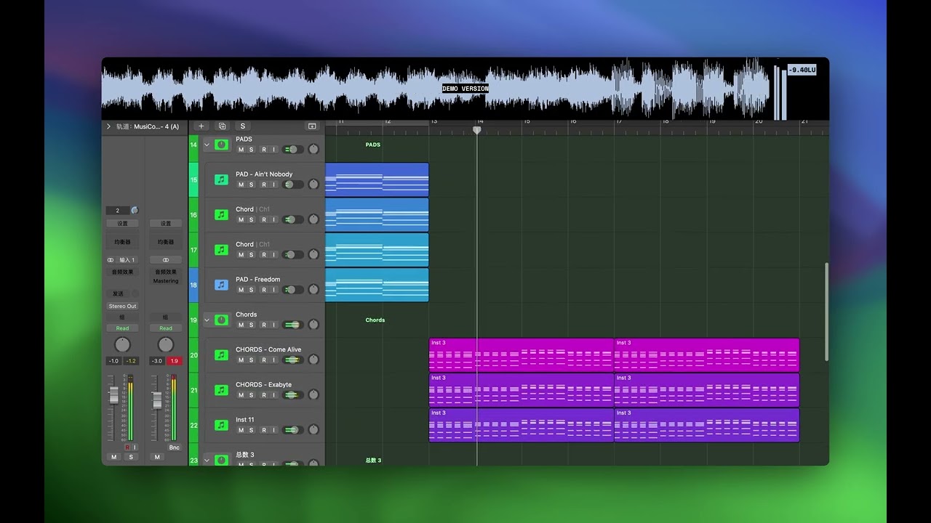Screen dimensions: 931x523
Task: Click the PAD - Ain't Nobody instrument icon
Action: click(x=221, y=179)
